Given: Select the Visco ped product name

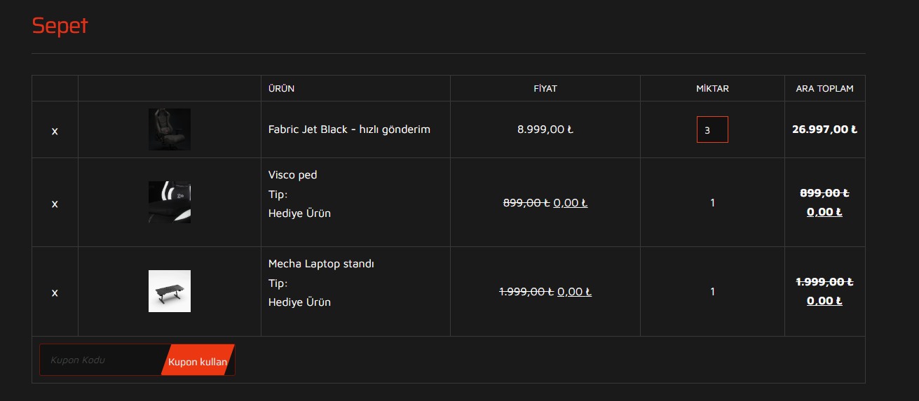Looking at the screenshot, I should point(293,175).
